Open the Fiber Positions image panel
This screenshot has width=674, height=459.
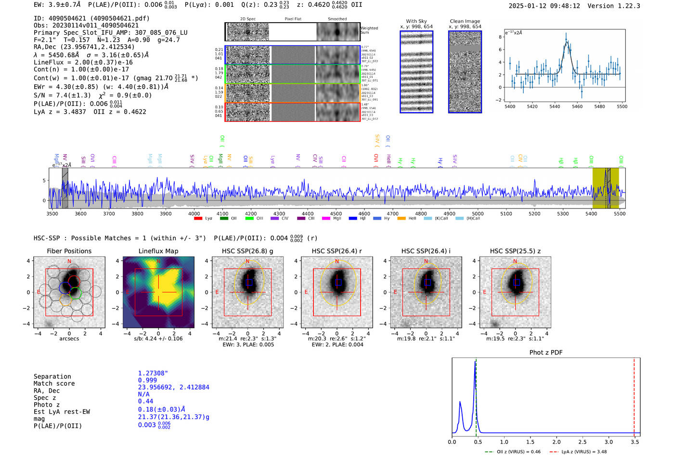point(69,292)
